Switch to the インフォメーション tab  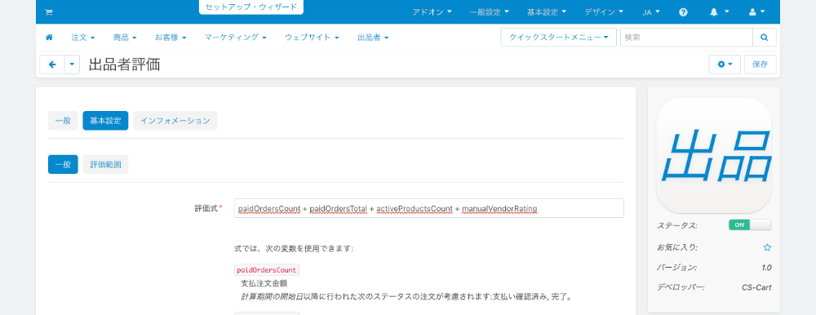pos(175,121)
